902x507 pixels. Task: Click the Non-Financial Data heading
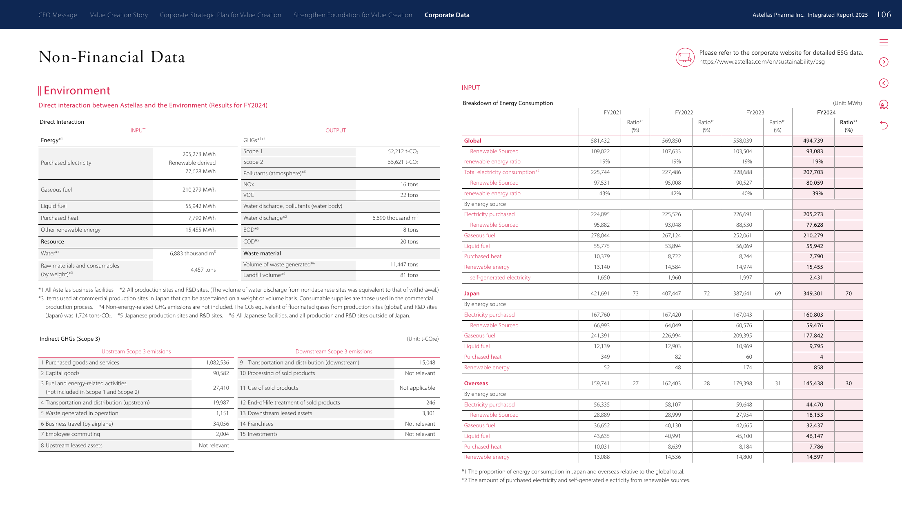[x=112, y=57]
